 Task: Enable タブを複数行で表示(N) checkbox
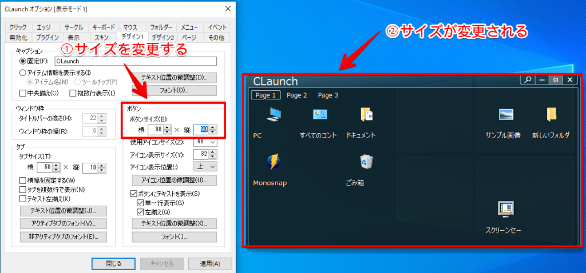[22, 190]
